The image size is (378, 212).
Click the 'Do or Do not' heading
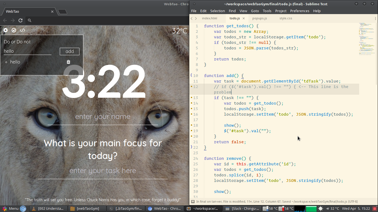17,42
